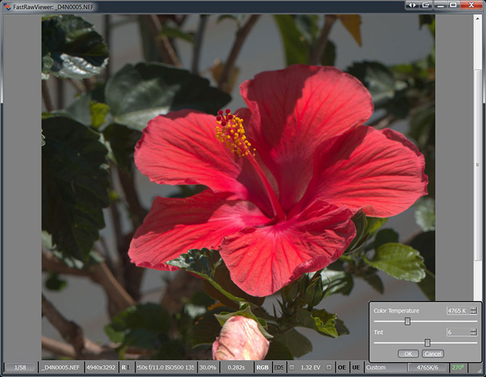The width and height of the screenshot is (486, 377).
Task: Click the 30.0% zoom level field
Action: pyautogui.click(x=207, y=367)
